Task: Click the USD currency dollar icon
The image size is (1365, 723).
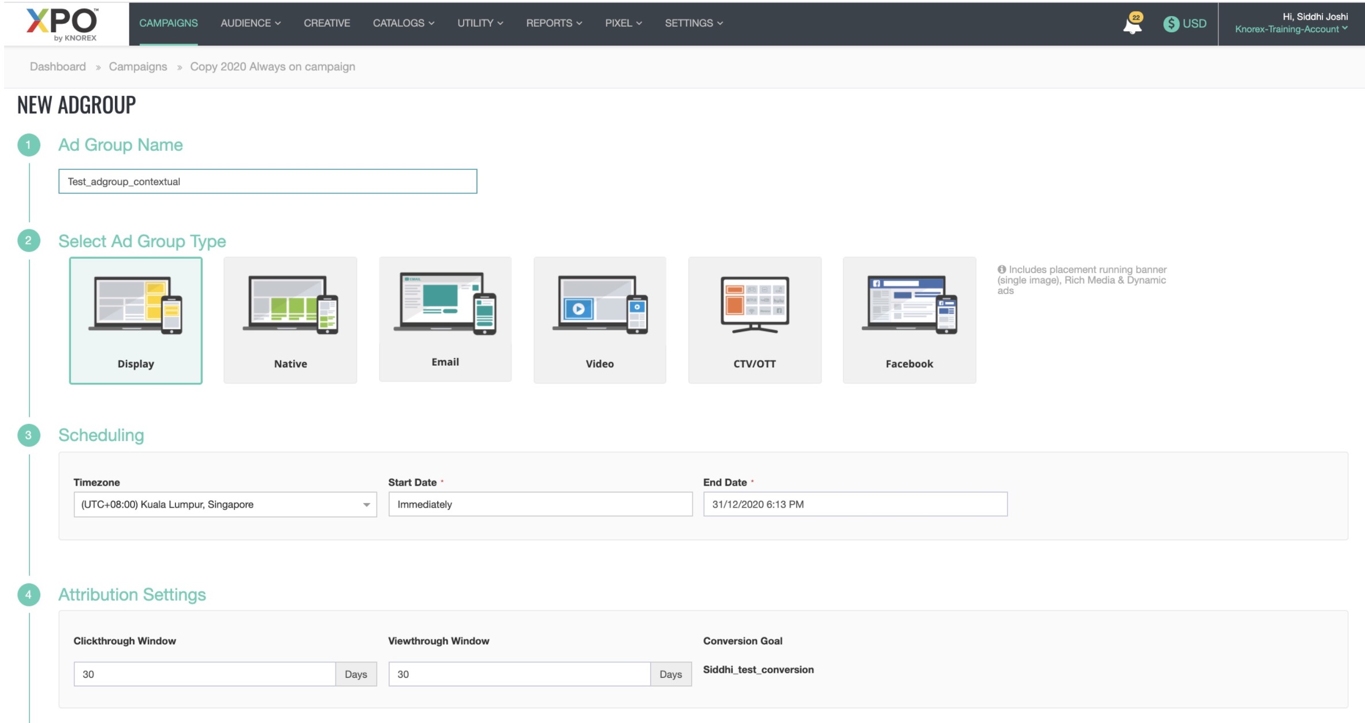Action: (1171, 24)
